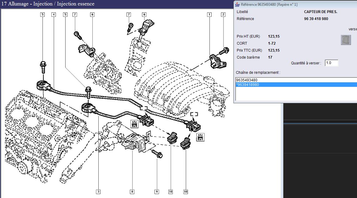The height and width of the screenshot is (198, 357).
Task: Select callout number 4 at the top
Action: pos(53,14)
